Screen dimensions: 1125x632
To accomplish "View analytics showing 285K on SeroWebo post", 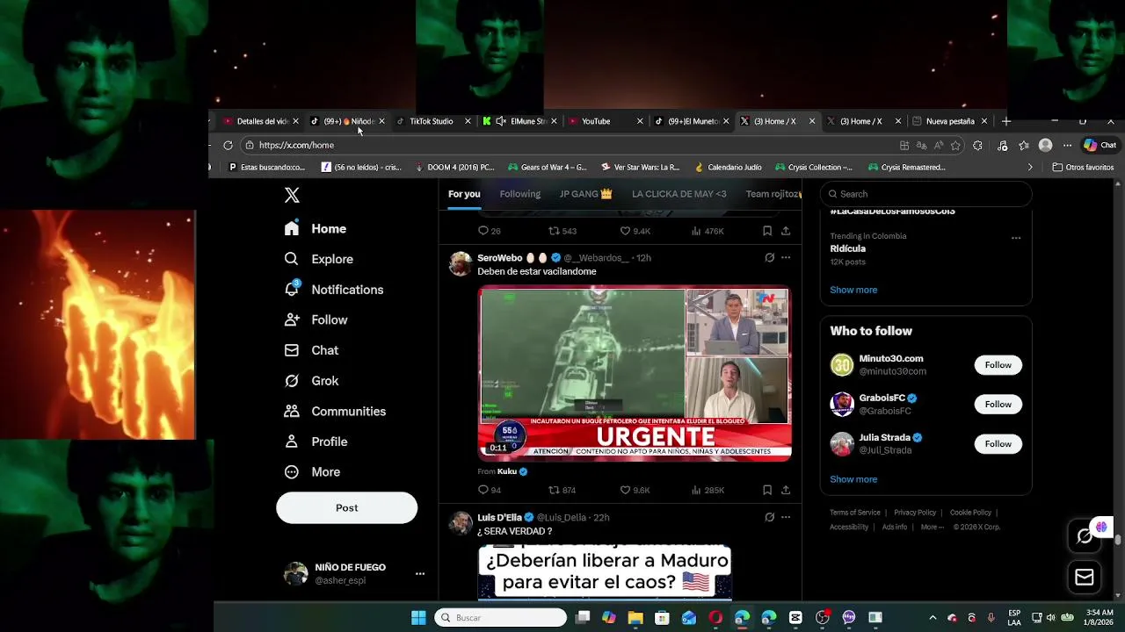I will tap(708, 490).
